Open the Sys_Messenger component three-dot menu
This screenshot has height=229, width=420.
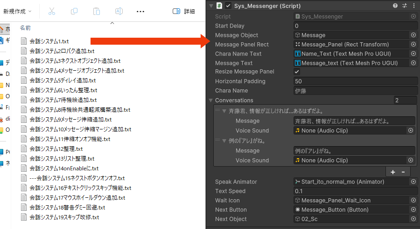pos(413,6)
